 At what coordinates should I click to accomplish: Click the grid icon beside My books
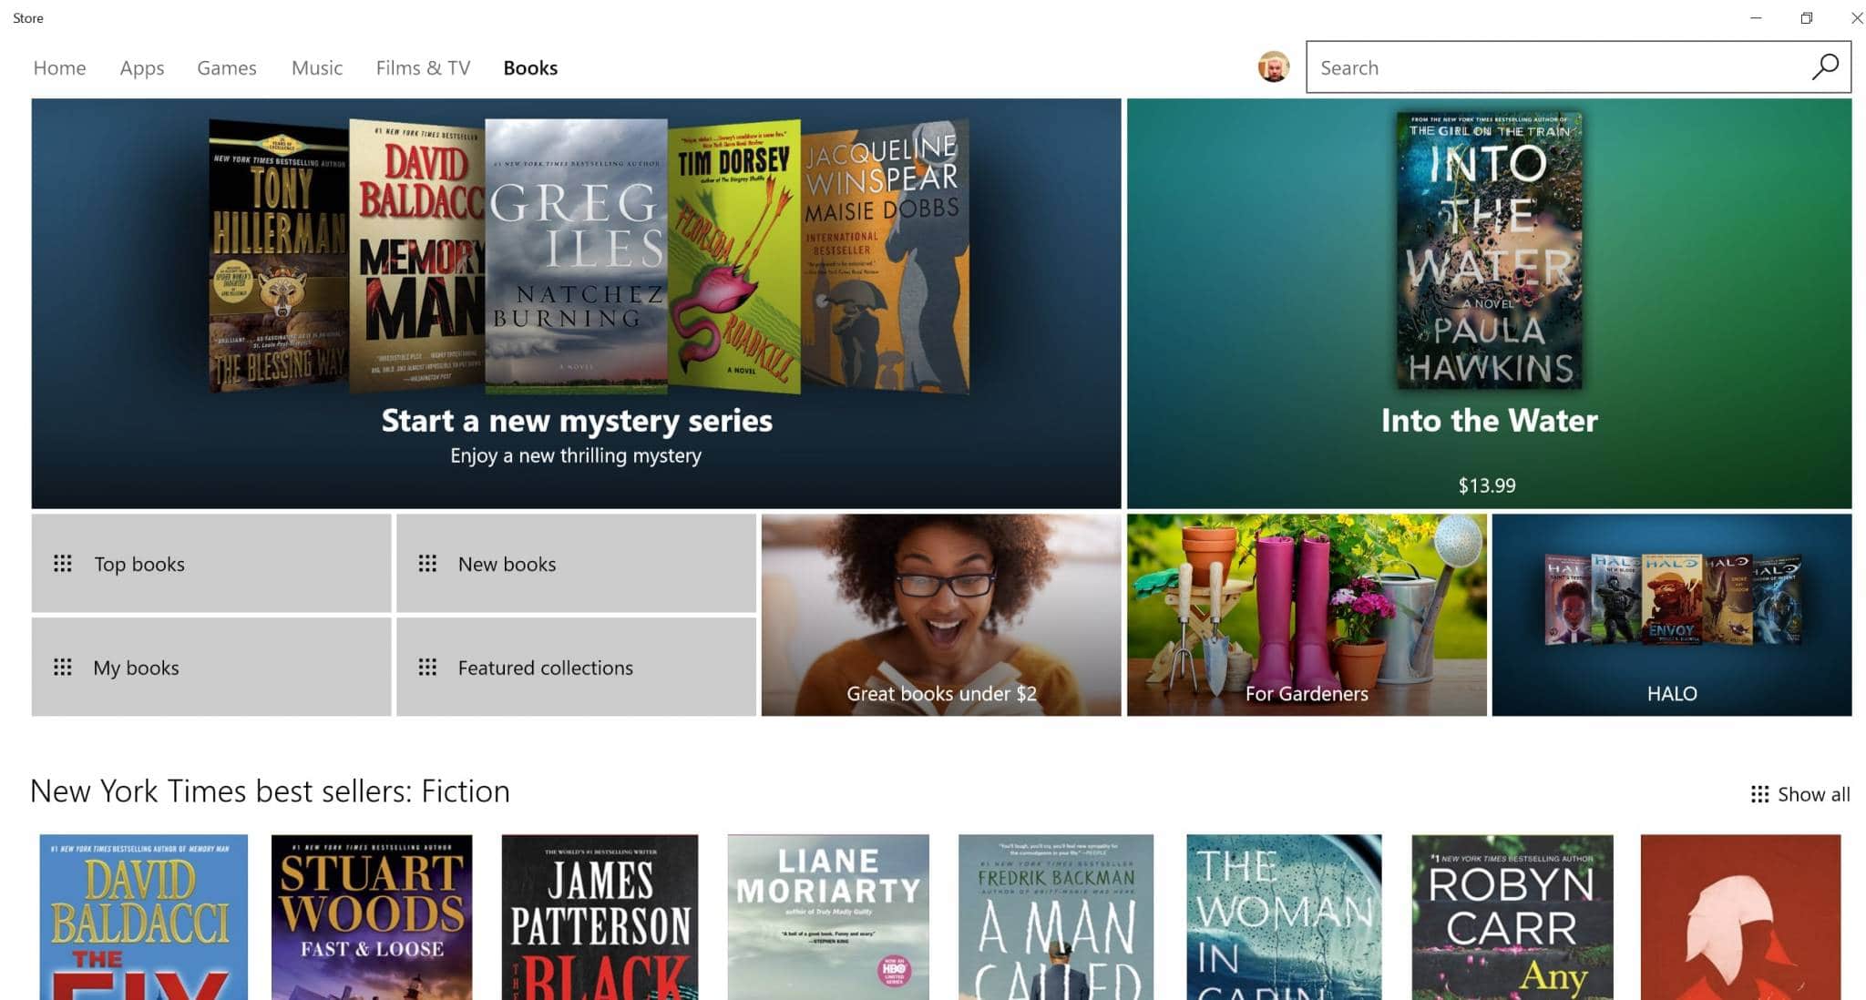pos(62,668)
